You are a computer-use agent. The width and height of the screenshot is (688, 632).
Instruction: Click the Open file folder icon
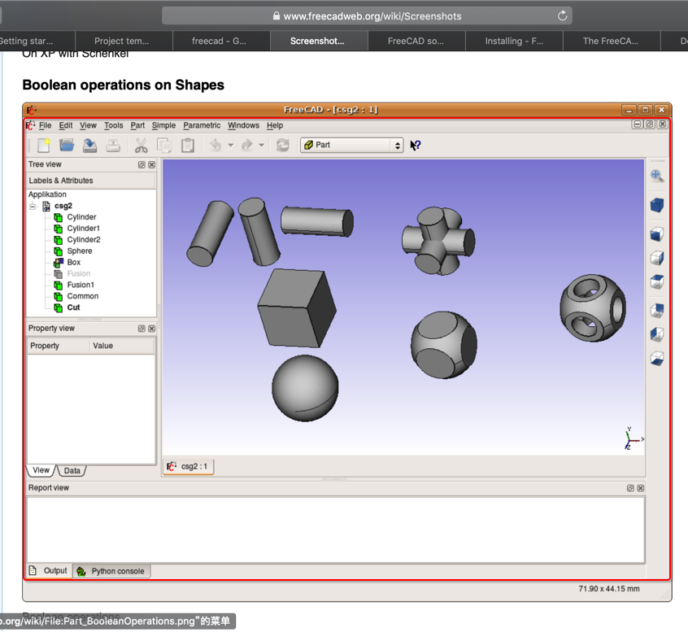click(67, 146)
